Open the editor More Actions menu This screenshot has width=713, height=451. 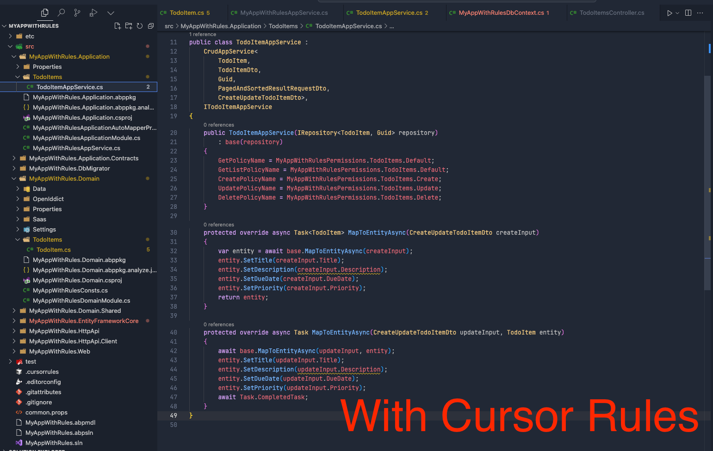coord(700,13)
